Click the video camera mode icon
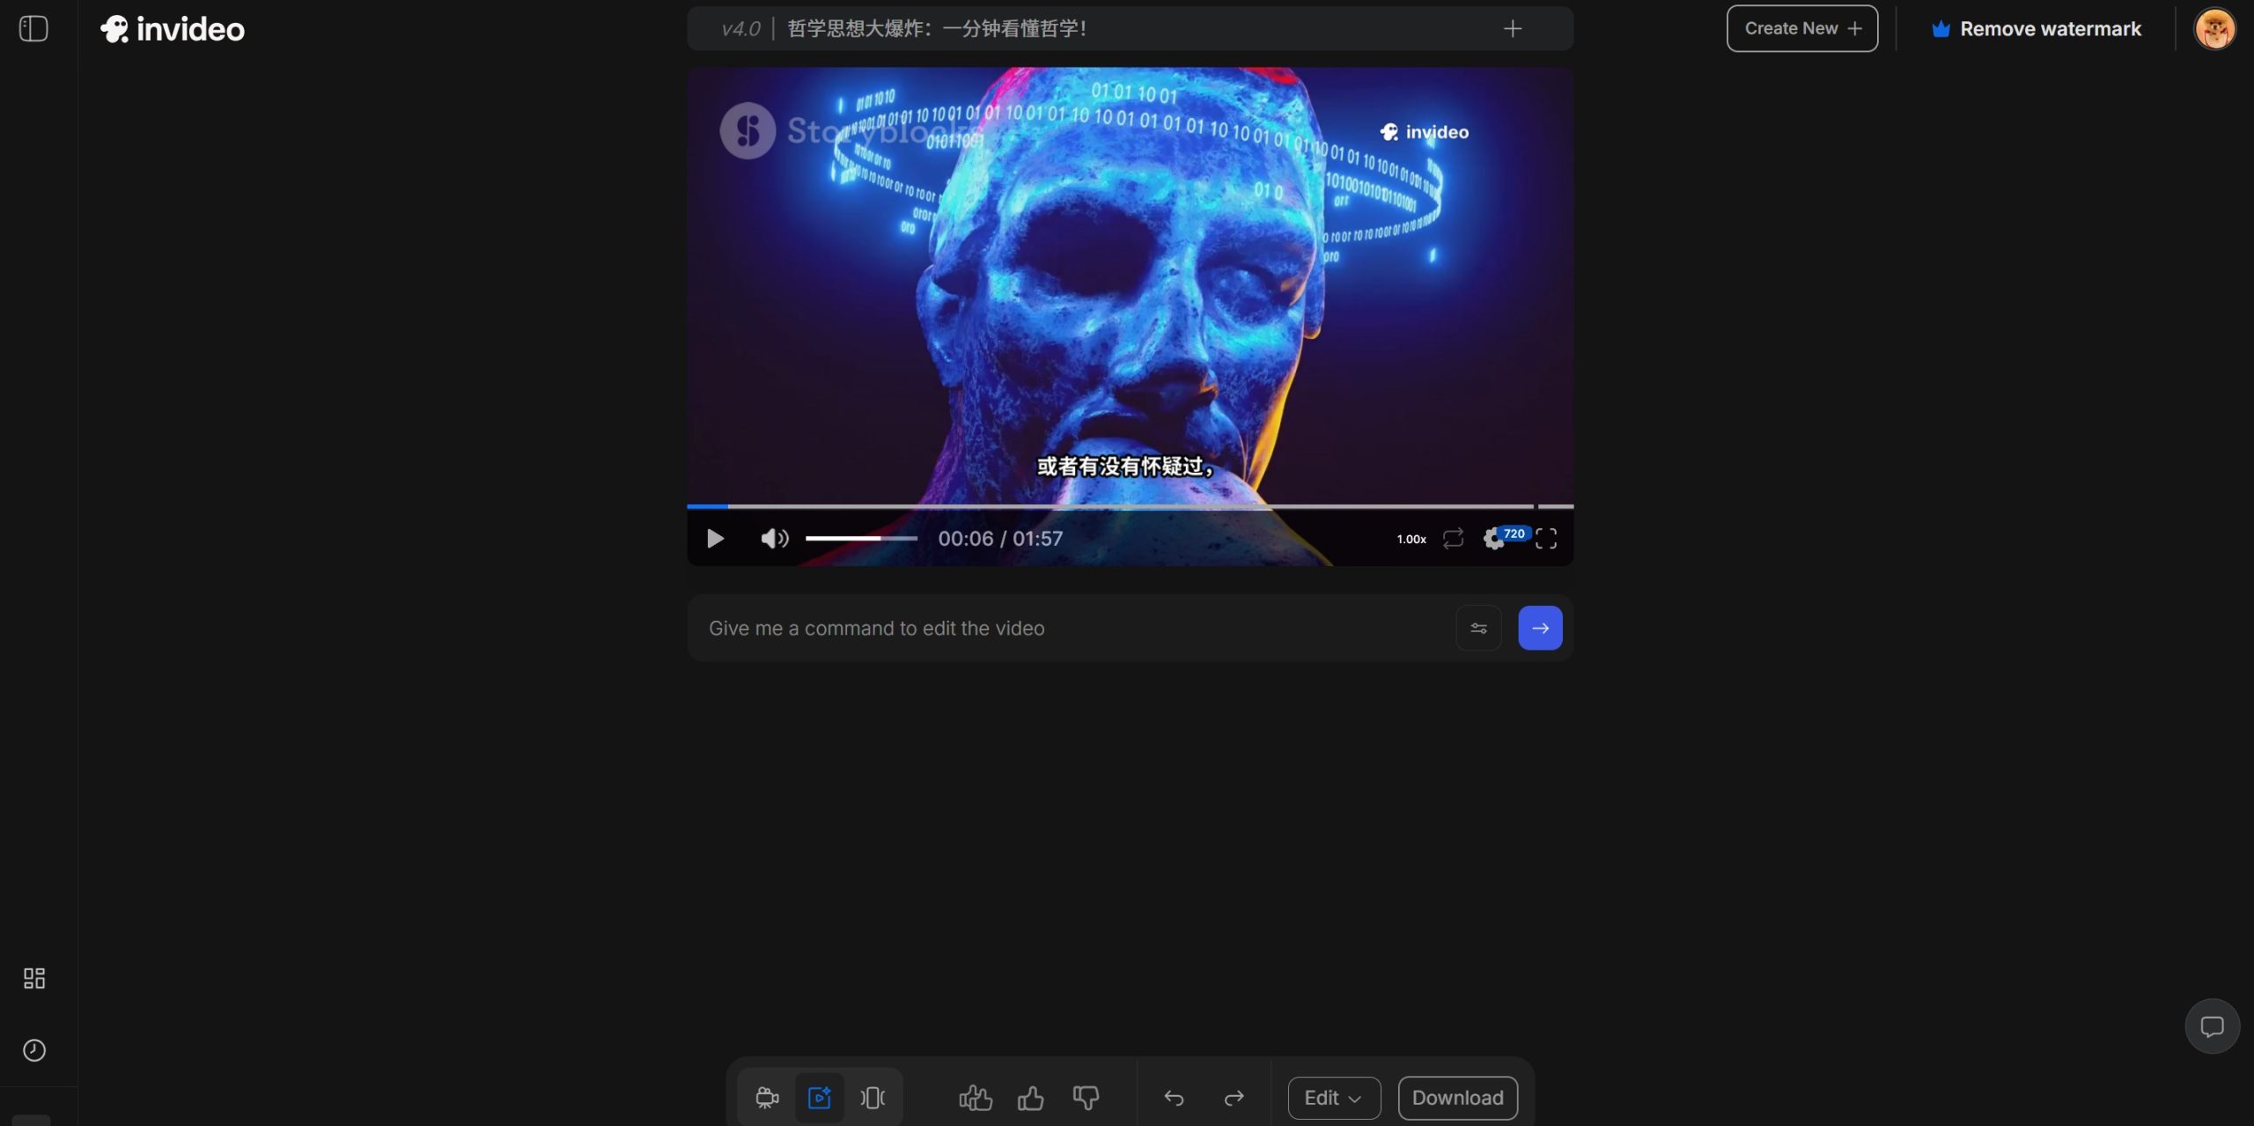This screenshot has height=1126, width=2254. pos(767,1097)
